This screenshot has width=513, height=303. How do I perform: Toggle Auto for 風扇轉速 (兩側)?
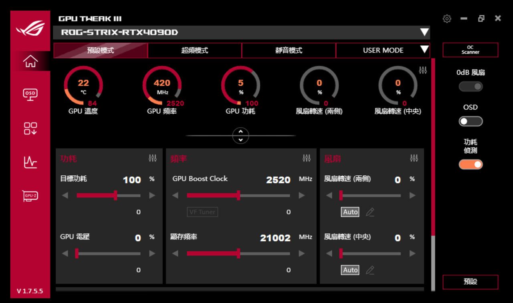pos(350,212)
